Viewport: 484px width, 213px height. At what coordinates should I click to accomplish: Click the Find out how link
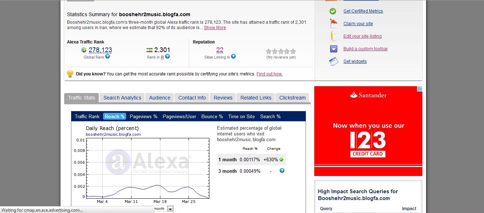click(269, 74)
